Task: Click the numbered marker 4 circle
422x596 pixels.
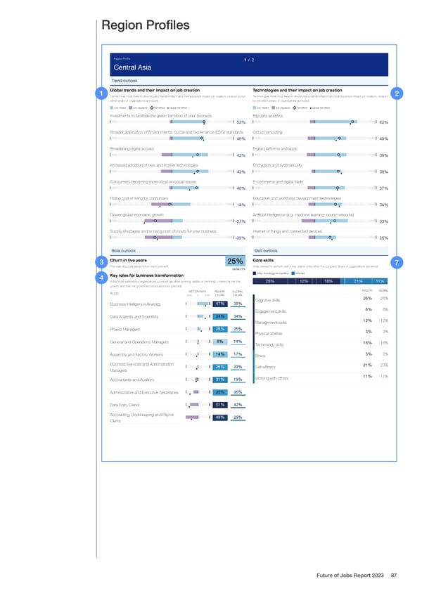Action: coord(101,278)
